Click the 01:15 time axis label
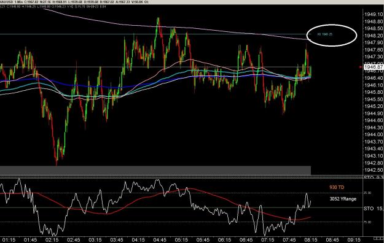The image size is (384, 243). coord(9,240)
